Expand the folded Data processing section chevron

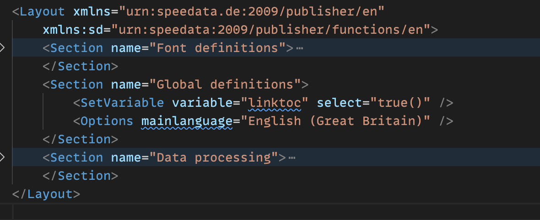pyautogui.click(x=3, y=157)
